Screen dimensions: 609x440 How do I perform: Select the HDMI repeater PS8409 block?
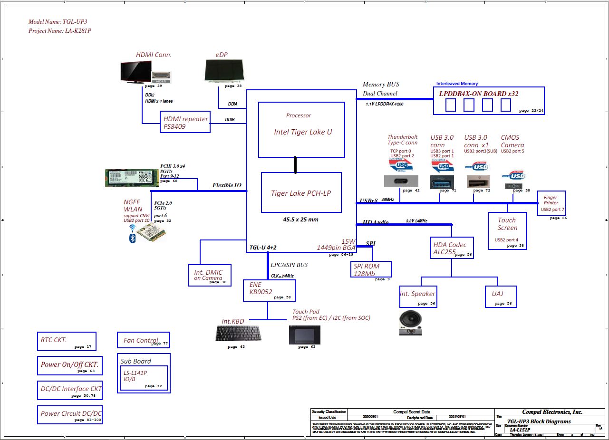tap(185, 121)
